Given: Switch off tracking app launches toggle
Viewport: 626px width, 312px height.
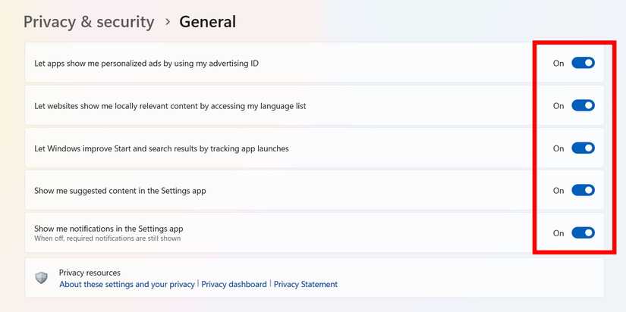Looking at the screenshot, I should (583, 148).
